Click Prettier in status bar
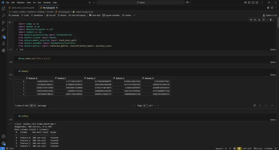The image size is (279, 150). tap(268, 148)
